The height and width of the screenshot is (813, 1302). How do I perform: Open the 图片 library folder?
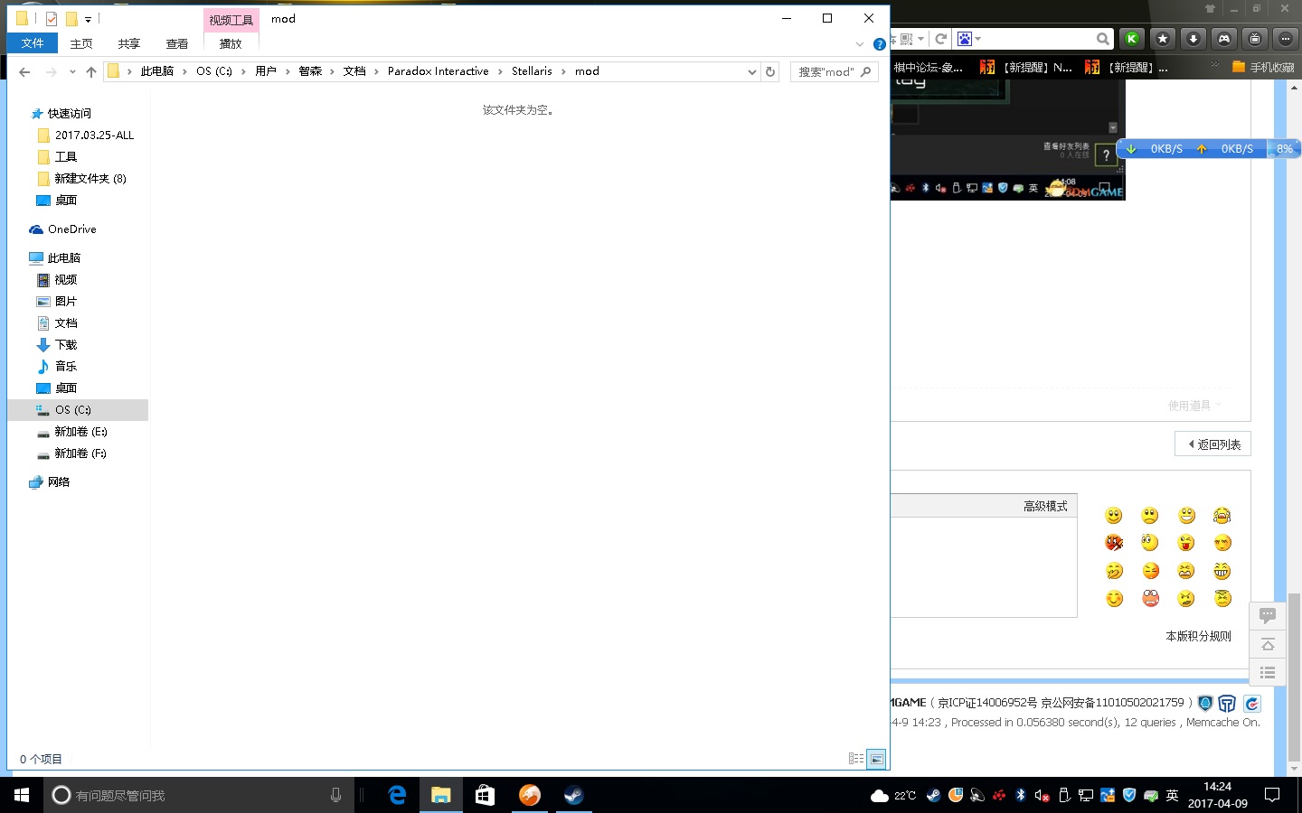click(66, 302)
